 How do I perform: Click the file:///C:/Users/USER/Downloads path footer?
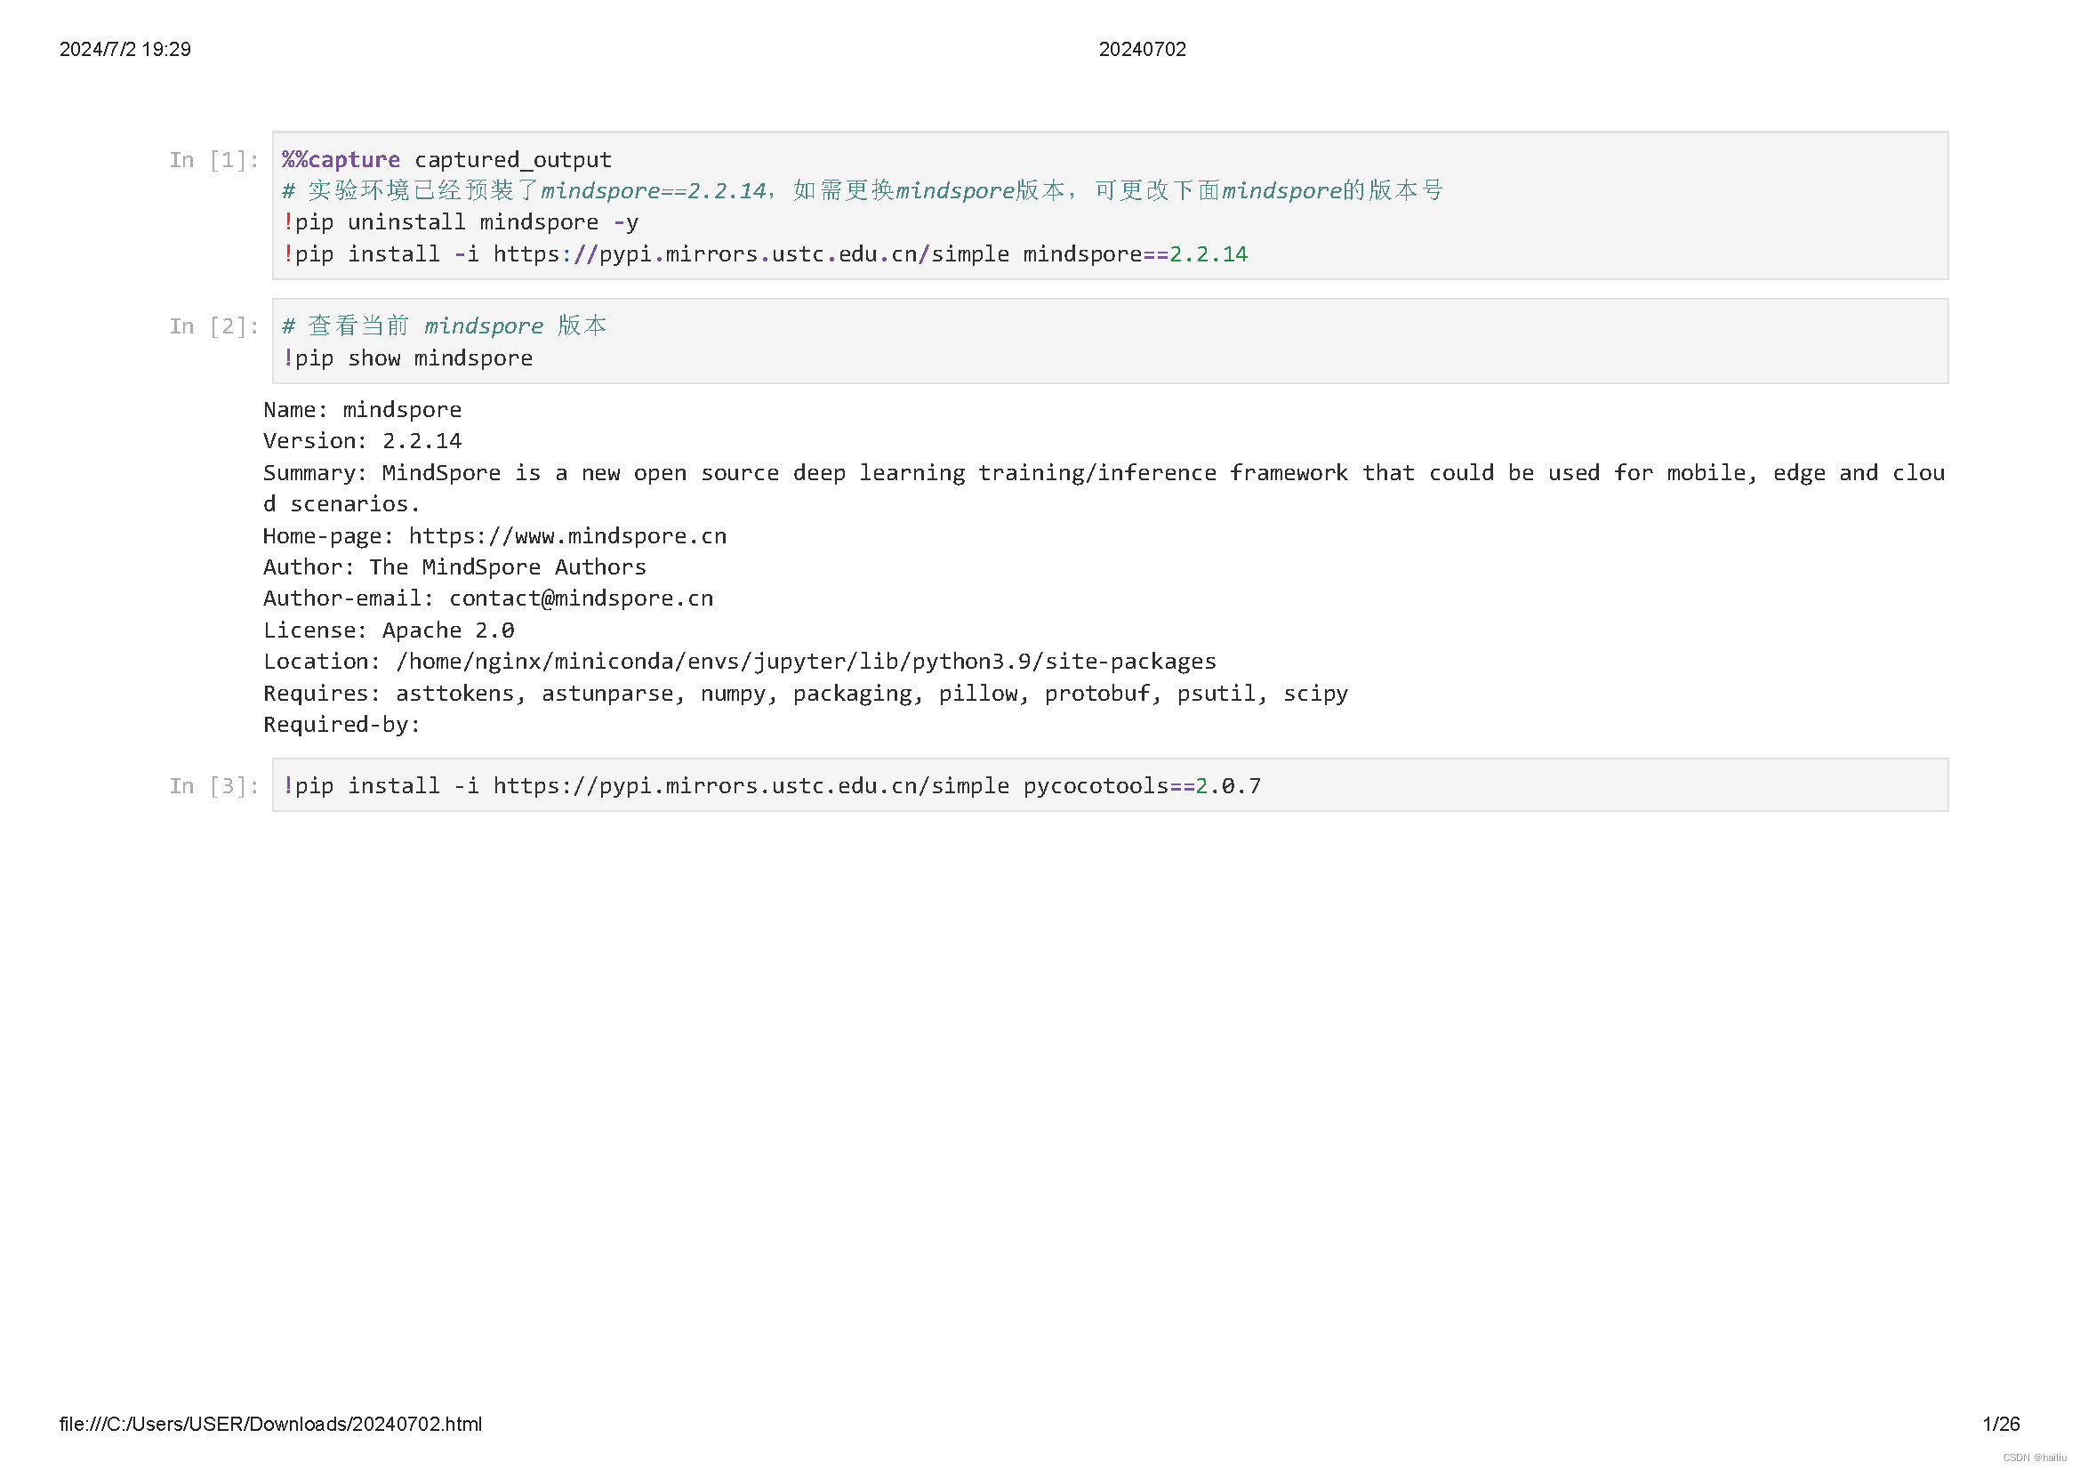click(x=270, y=1424)
